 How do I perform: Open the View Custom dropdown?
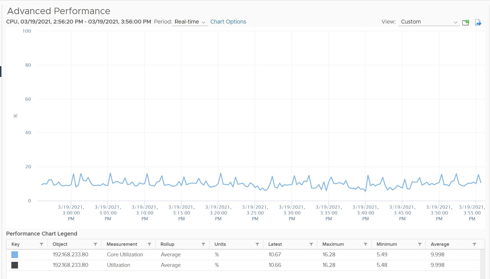[429, 22]
